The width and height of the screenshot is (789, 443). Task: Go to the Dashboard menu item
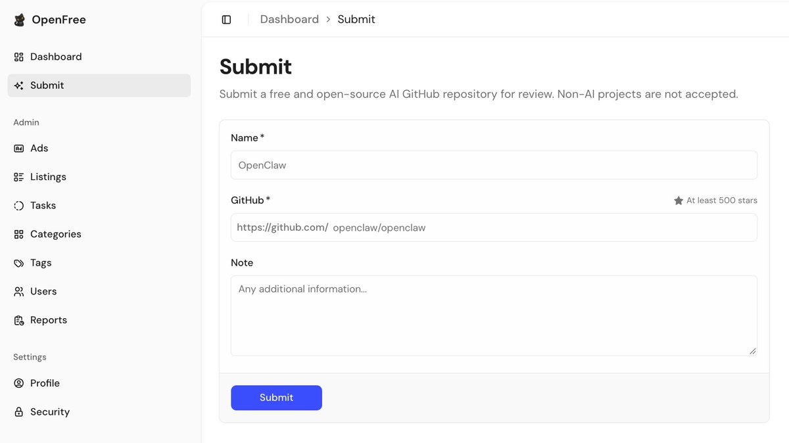(x=99, y=57)
